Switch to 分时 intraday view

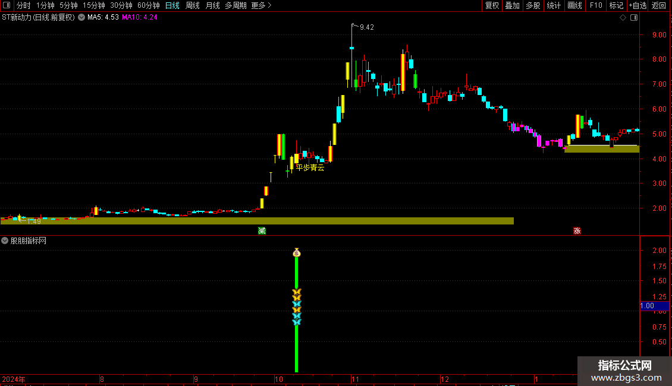(24, 5)
